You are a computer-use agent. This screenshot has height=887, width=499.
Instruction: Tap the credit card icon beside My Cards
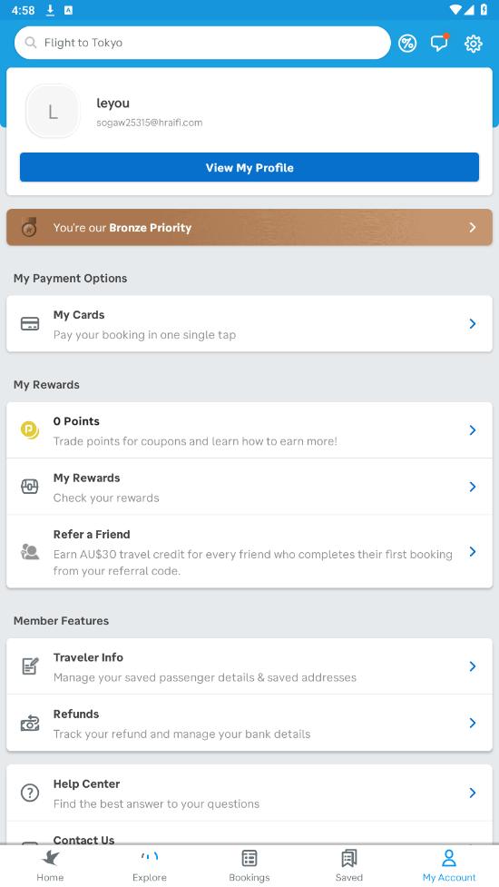coord(29,324)
